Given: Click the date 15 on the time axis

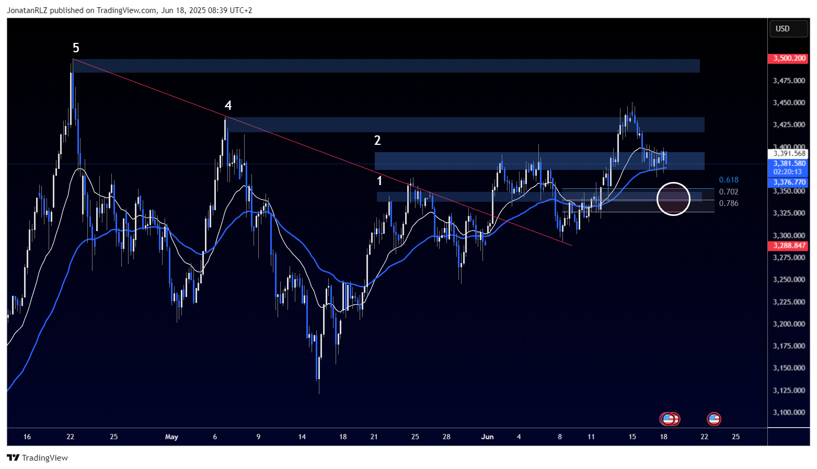Looking at the screenshot, I should [x=632, y=437].
